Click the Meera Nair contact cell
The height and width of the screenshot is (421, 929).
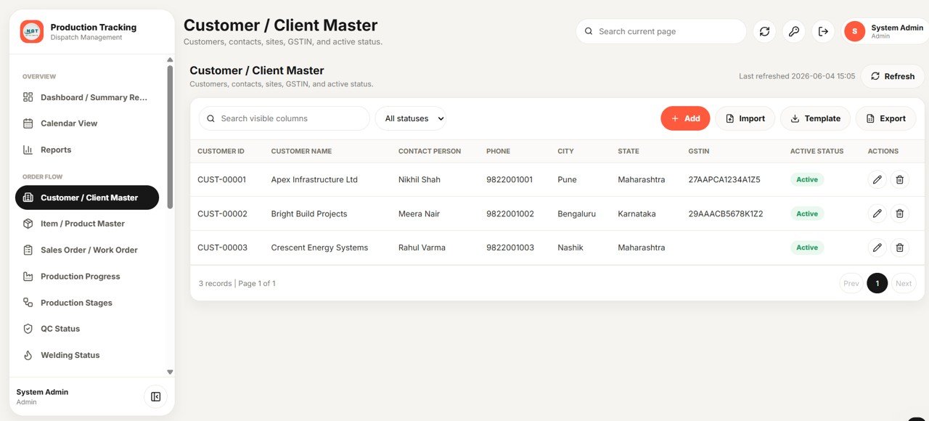[418, 213]
